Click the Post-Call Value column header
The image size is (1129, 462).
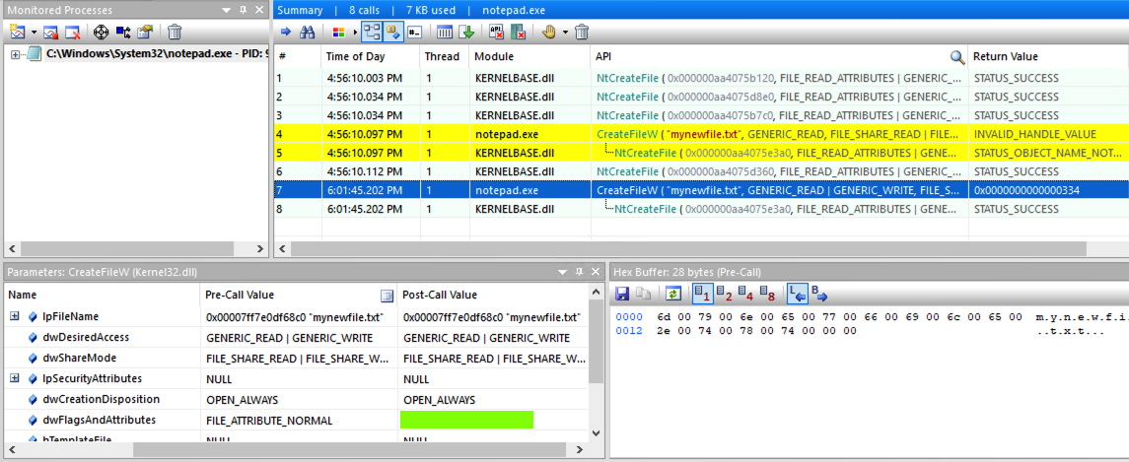coord(492,296)
